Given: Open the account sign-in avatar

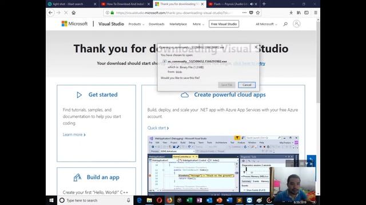Looking at the screenshot, I should coord(296,24).
